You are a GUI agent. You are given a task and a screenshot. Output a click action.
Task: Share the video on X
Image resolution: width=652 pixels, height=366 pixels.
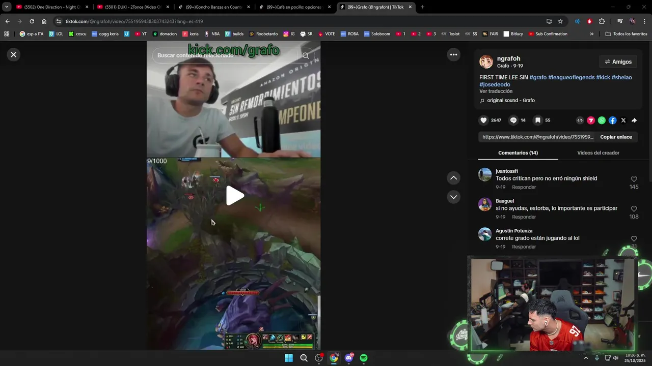coord(623,120)
